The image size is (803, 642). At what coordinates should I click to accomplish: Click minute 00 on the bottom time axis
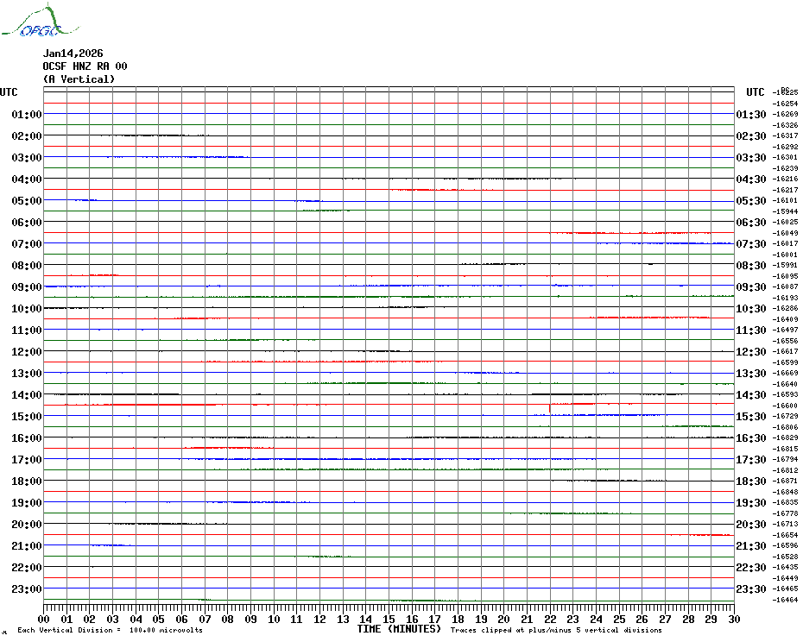pyautogui.click(x=44, y=620)
